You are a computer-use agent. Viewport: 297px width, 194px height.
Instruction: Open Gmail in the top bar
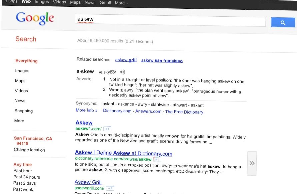[105, 3]
